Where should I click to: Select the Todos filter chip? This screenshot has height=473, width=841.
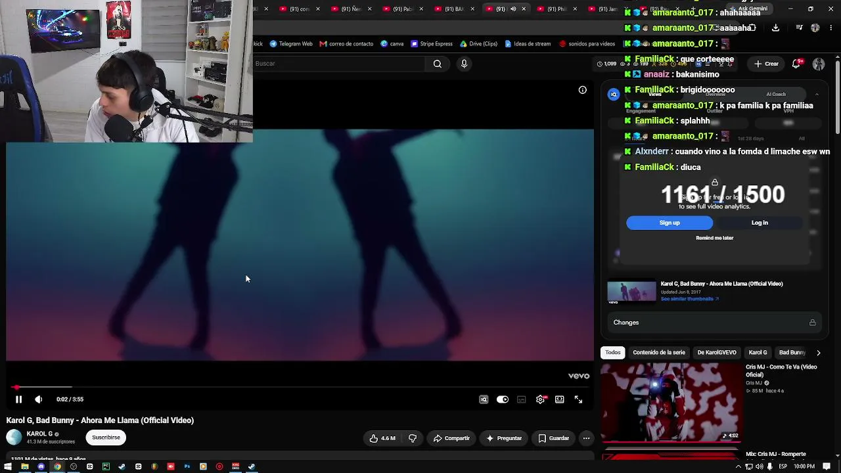coord(613,353)
